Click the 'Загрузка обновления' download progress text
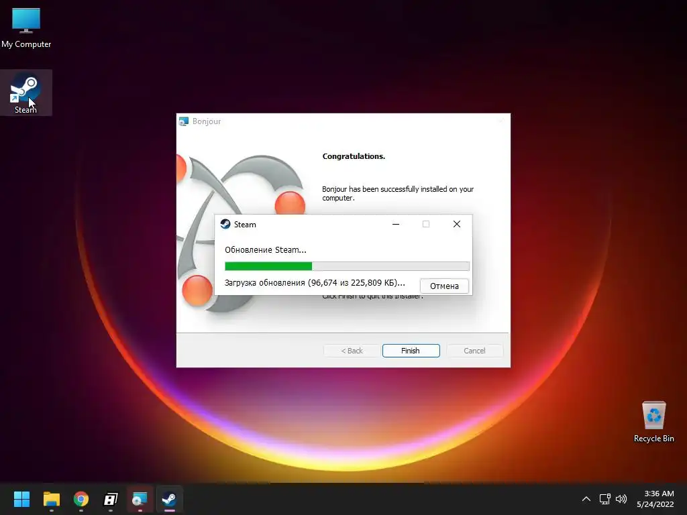The image size is (687, 515). click(x=315, y=283)
